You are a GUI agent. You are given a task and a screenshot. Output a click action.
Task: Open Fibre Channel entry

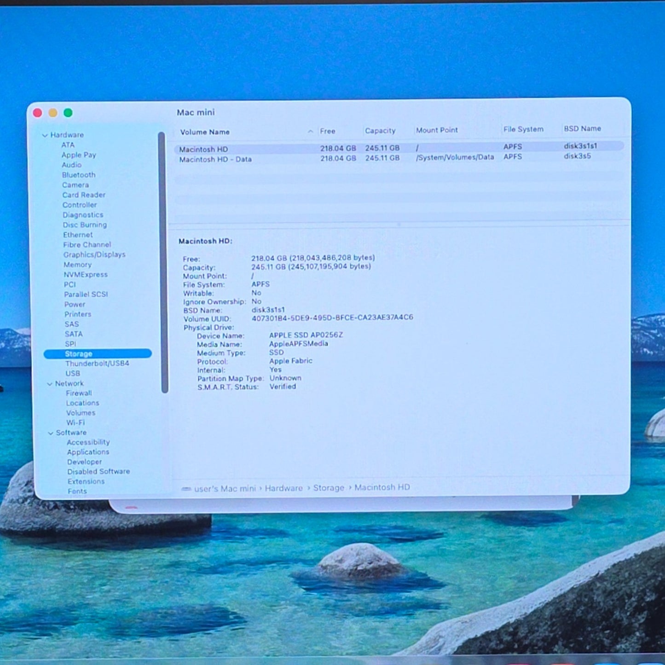click(x=87, y=245)
